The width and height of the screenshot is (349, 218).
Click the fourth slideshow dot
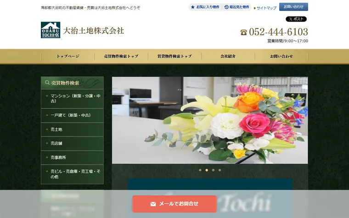220,170
